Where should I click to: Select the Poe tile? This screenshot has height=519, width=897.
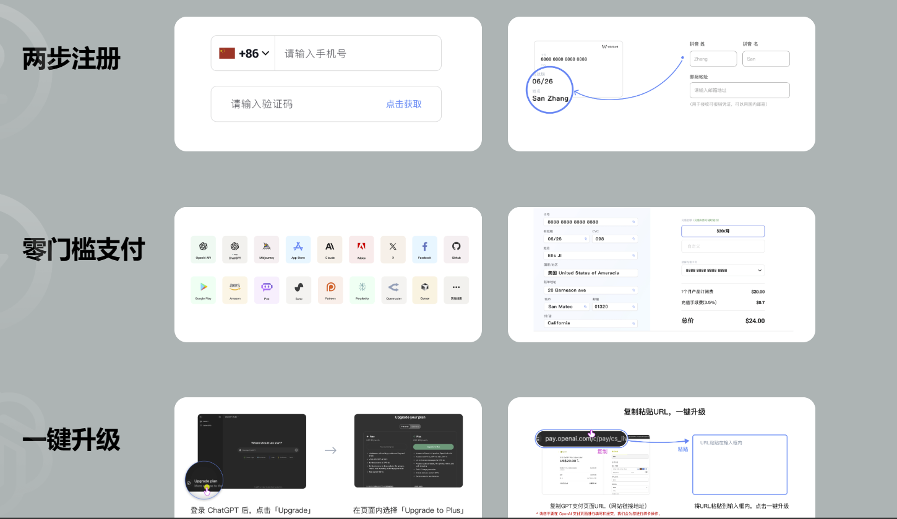pos(267,290)
